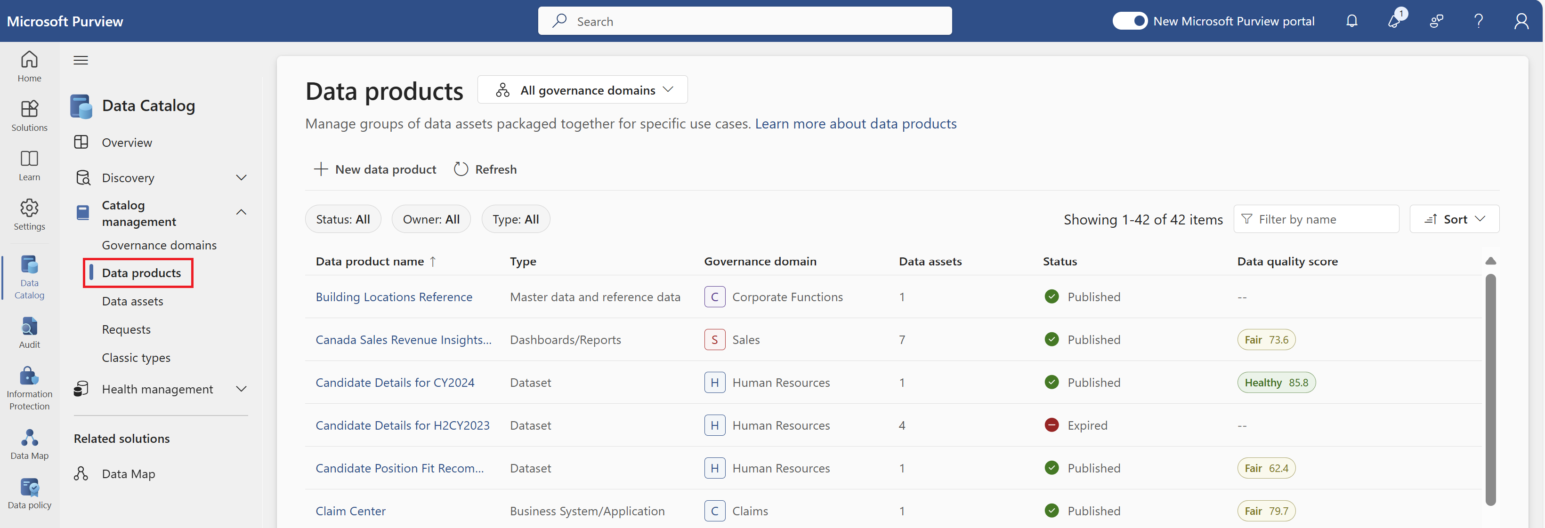Click the Refresh icon button
1545x528 pixels.
tap(461, 169)
